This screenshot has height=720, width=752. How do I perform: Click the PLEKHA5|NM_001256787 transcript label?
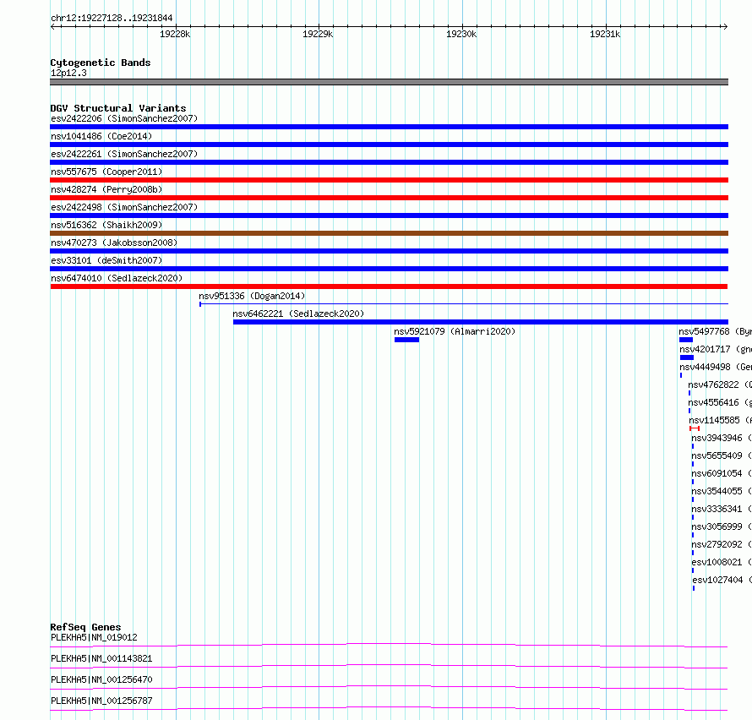(x=101, y=701)
